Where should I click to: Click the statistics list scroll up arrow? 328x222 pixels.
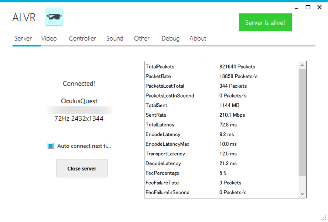(302, 66)
